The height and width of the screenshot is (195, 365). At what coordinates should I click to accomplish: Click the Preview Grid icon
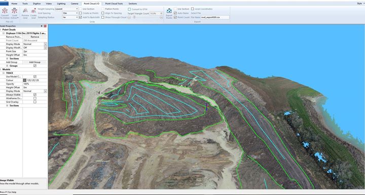25,11
